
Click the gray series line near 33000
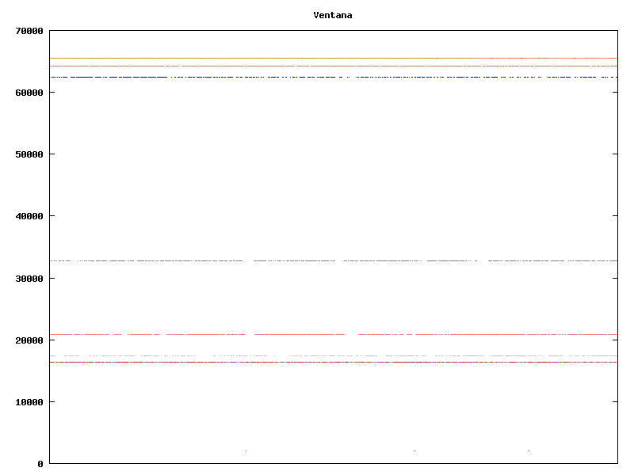[334, 261]
